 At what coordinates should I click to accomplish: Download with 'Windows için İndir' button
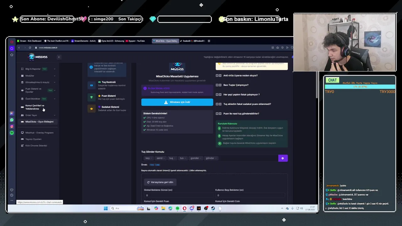(x=177, y=102)
